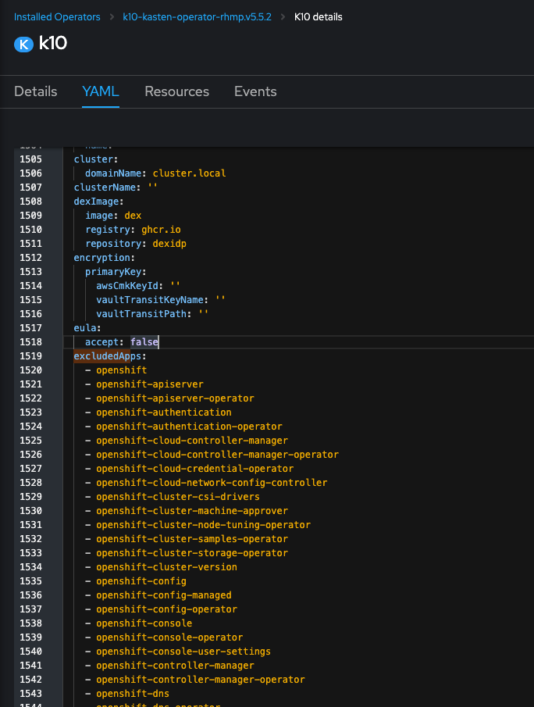Click openshift-controller-manager on line 1541
Image resolution: width=534 pixels, height=707 pixels.
coord(175,665)
